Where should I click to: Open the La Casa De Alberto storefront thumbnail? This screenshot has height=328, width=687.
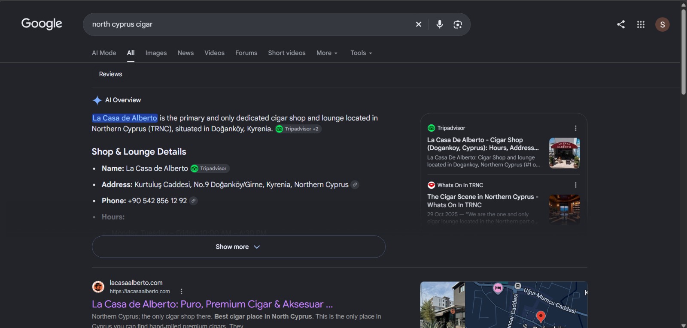coord(565,153)
